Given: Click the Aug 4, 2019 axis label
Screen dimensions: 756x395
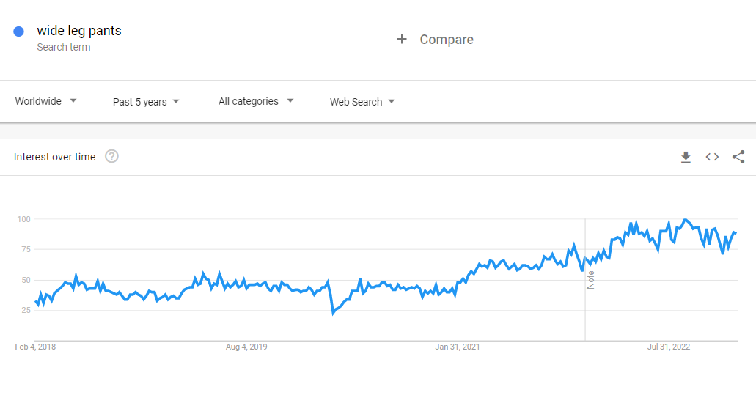Looking at the screenshot, I should coord(246,347).
